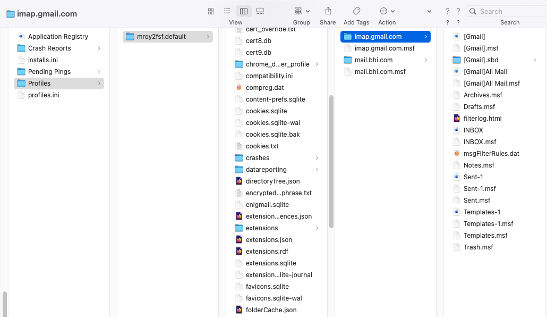The width and height of the screenshot is (547, 317).
Task: Select installs.ini file
Action: tap(58, 60)
